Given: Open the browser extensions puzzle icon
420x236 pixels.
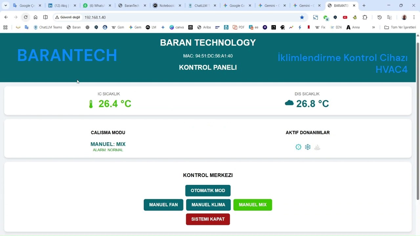Looking at the screenshot, I should click(x=365, y=17).
